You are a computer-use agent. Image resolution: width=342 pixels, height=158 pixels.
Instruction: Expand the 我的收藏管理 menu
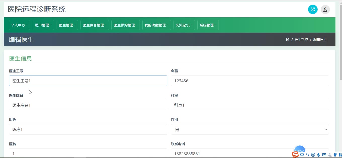pyautogui.click(x=156, y=25)
